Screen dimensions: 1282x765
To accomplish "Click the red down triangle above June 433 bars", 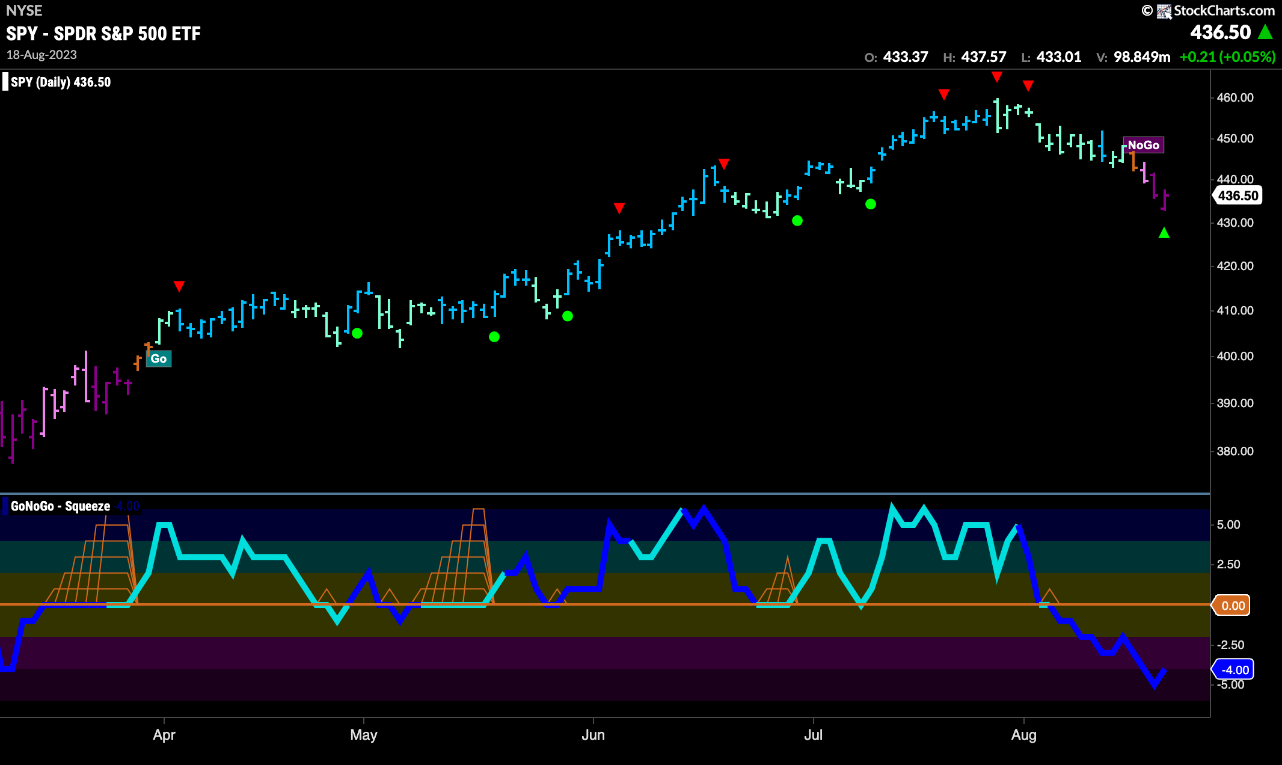I will [619, 208].
